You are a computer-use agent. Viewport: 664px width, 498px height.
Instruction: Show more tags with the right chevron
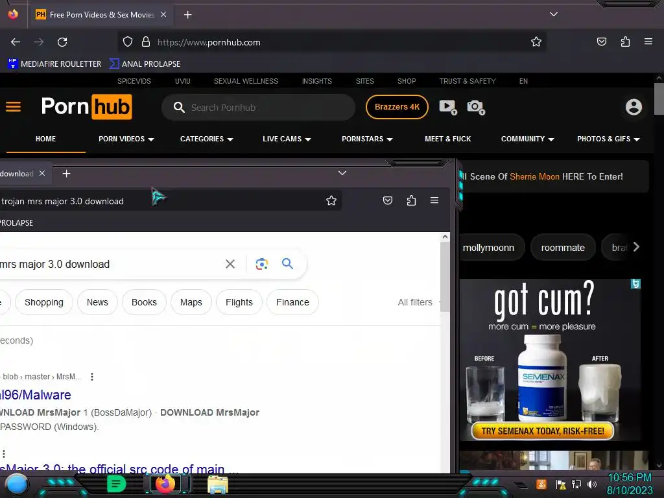pos(636,247)
